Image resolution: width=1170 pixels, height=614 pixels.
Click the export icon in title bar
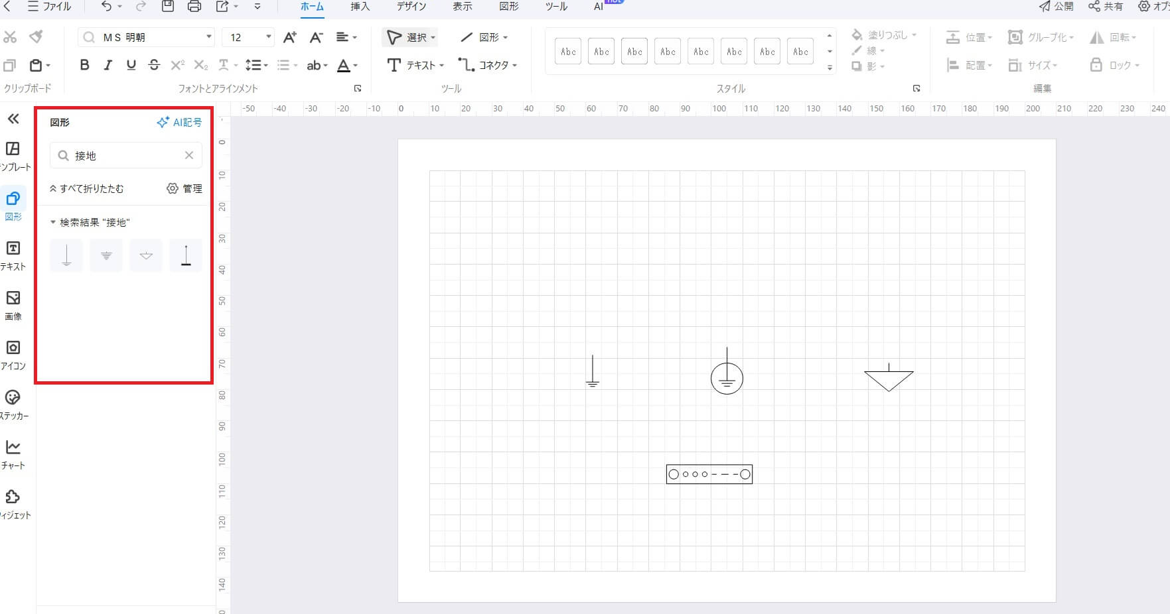[222, 7]
